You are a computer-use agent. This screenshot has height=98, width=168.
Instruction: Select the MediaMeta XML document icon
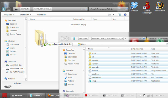coord(90,77)
